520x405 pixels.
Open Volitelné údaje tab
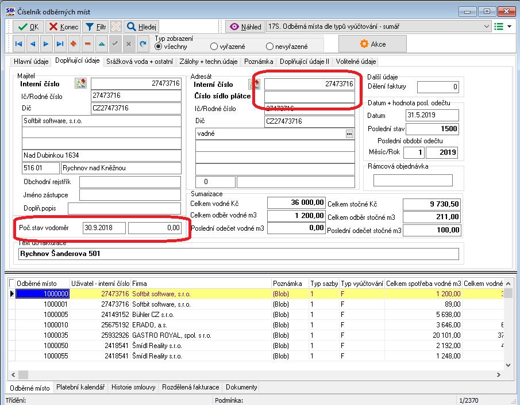[356, 62]
